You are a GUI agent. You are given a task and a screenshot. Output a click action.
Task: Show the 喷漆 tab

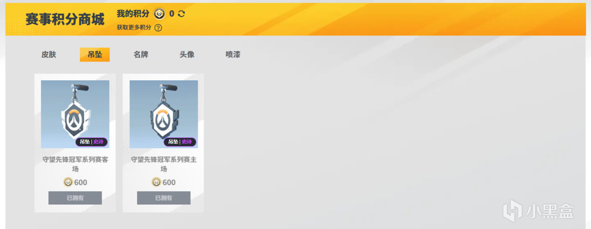(x=233, y=54)
